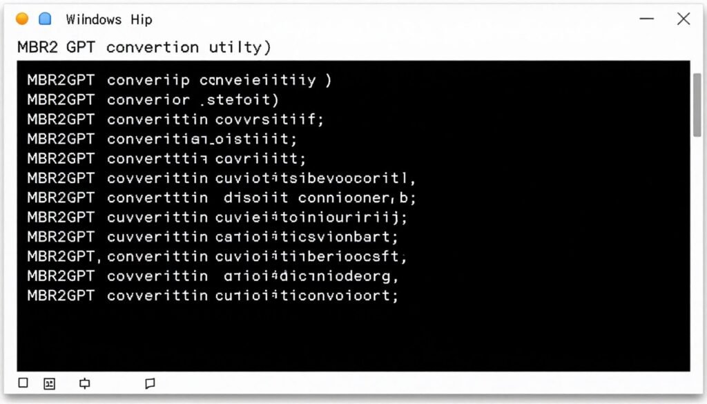The image size is (707, 404).
Task: Toggle the square marker at the bottom left corner
Action: click(x=23, y=383)
